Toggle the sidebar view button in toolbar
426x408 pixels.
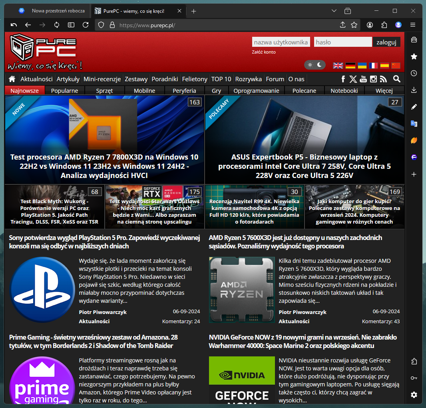click(71, 25)
